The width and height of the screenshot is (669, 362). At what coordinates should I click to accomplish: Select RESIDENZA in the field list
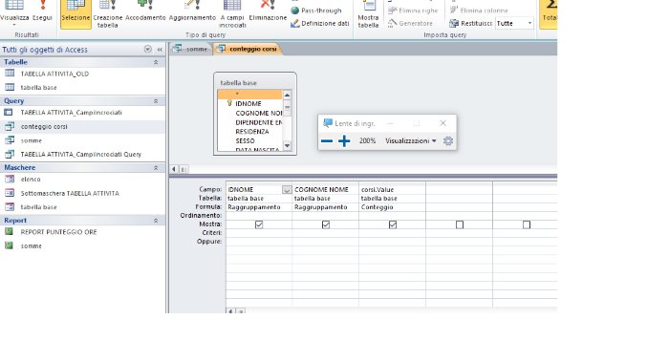pos(252,132)
